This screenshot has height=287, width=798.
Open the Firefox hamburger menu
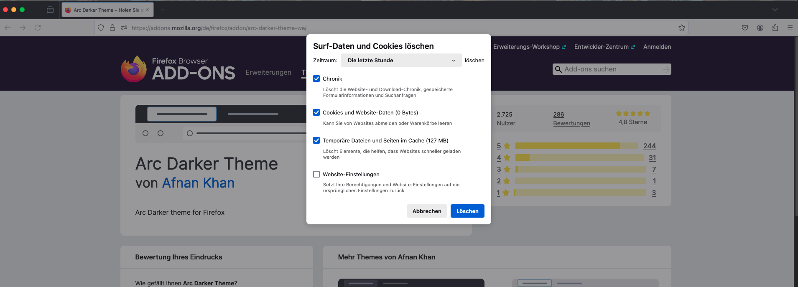pyautogui.click(x=790, y=28)
